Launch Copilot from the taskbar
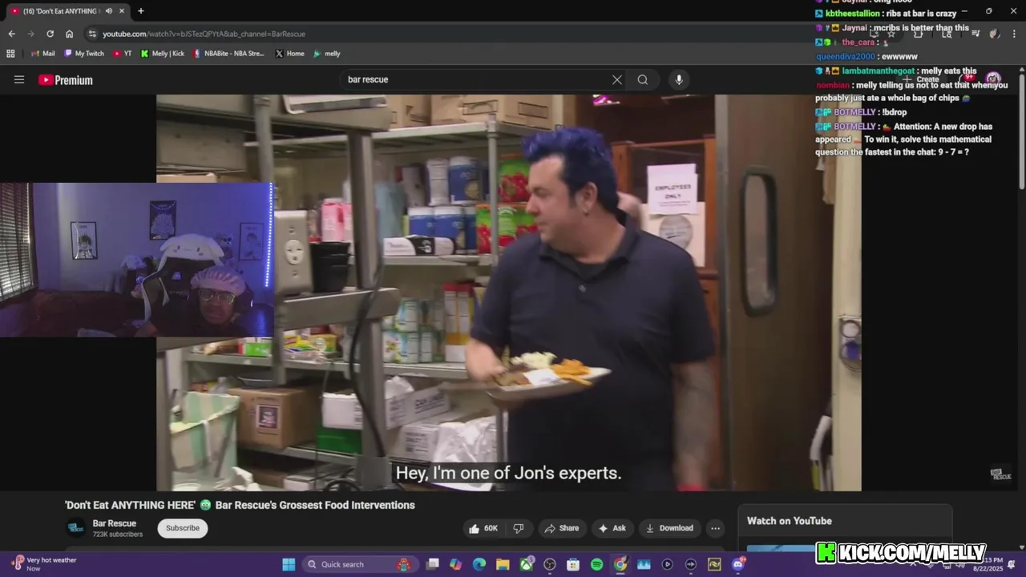1026x577 pixels. pos(456,564)
